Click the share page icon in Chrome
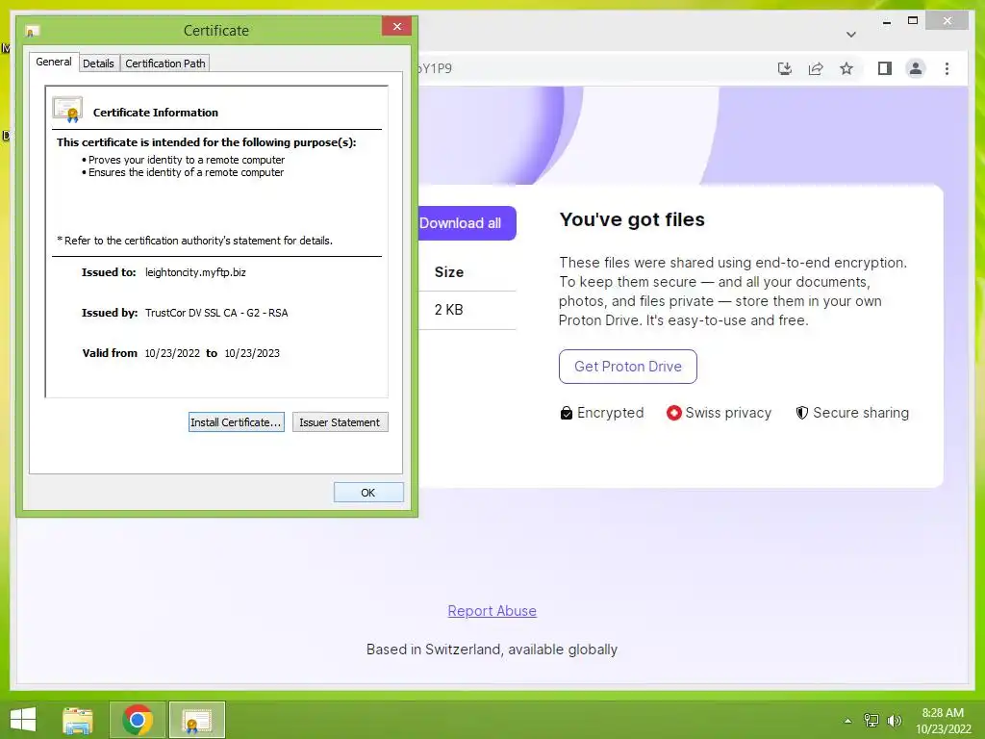The height and width of the screenshot is (739, 985). point(816,68)
